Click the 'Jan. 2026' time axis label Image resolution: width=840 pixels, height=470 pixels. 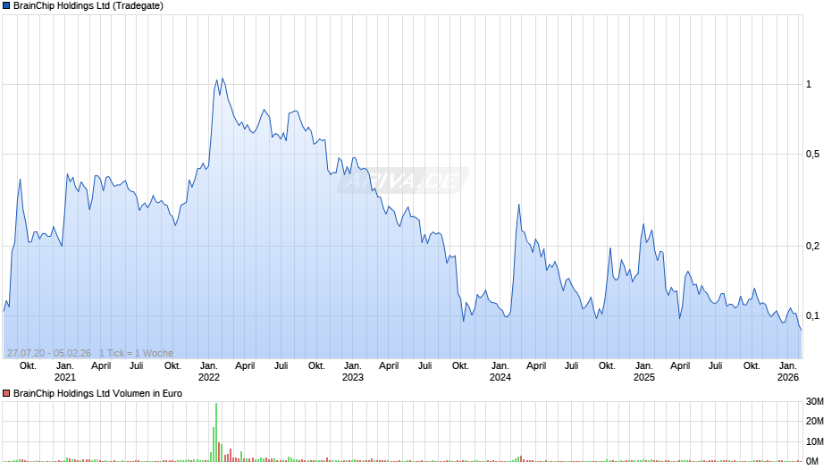pos(788,372)
